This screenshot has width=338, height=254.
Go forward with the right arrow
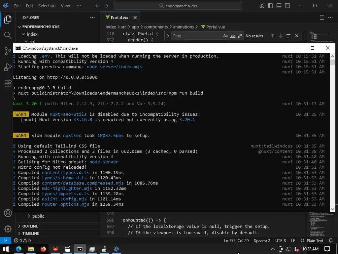(106, 6)
